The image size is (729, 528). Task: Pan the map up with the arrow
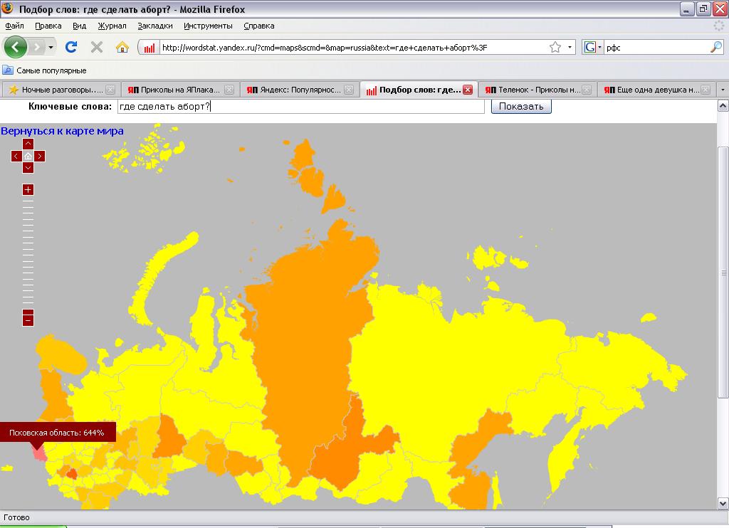(x=28, y=144)
